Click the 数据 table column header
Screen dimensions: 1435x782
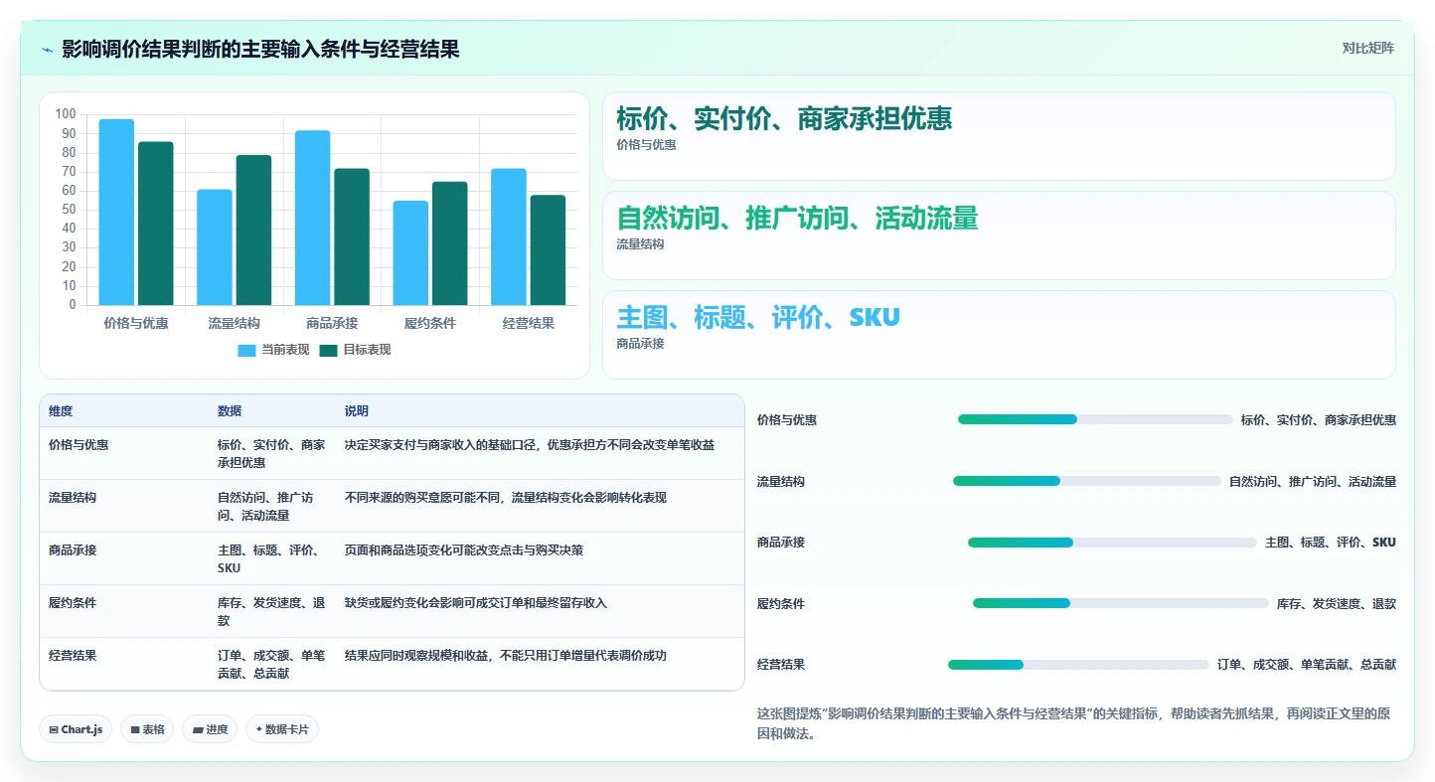coord(230,411)
